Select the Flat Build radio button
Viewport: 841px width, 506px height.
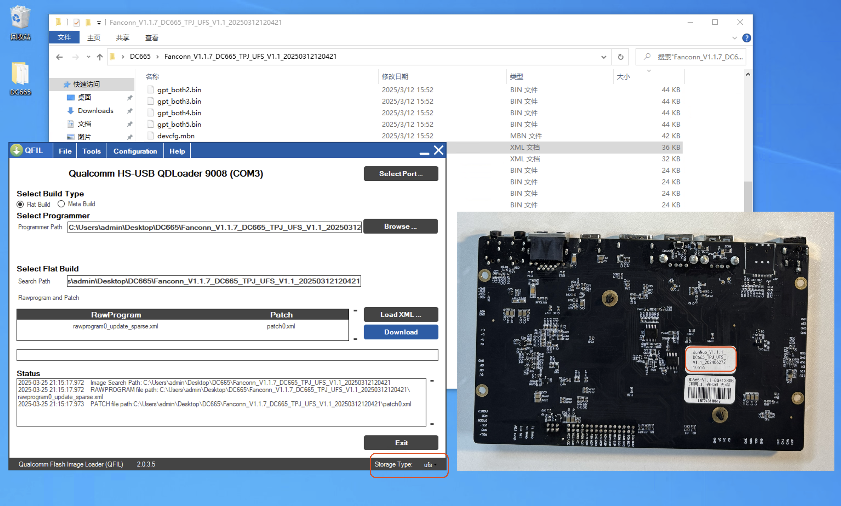(21, 204)
